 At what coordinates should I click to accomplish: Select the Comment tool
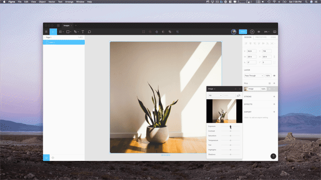89,32
